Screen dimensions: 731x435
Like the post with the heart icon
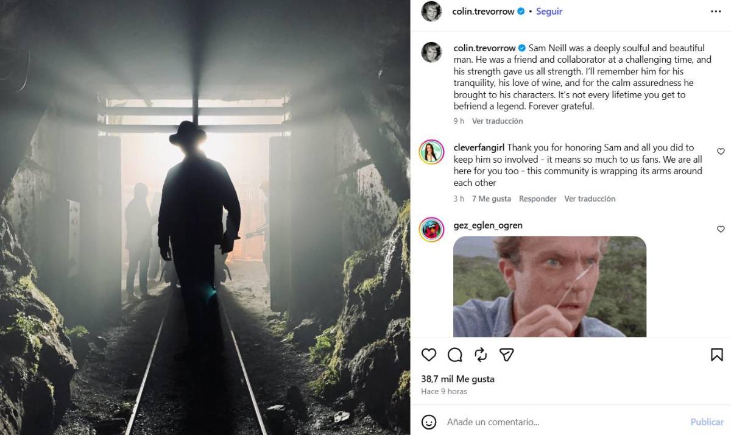click(x=429, y=355)
